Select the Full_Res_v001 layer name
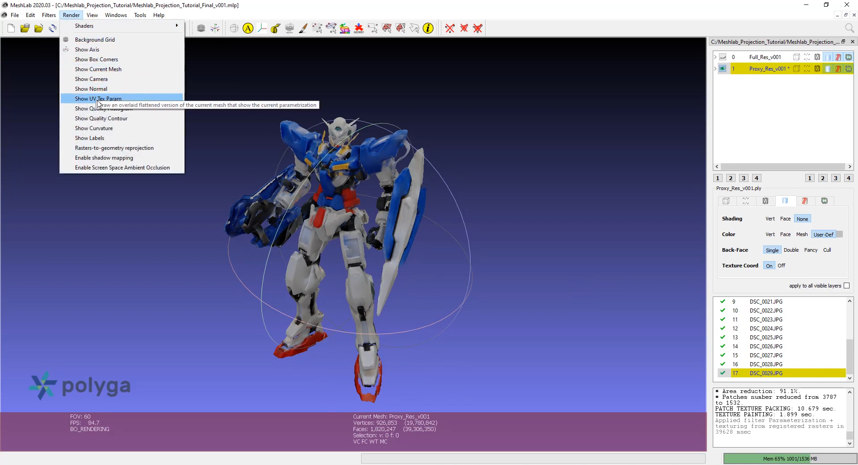The height and width of the screenshot is (465, 858). 765,57
